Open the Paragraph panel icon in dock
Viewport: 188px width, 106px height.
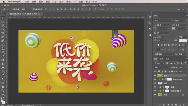[x=150, y=29]
